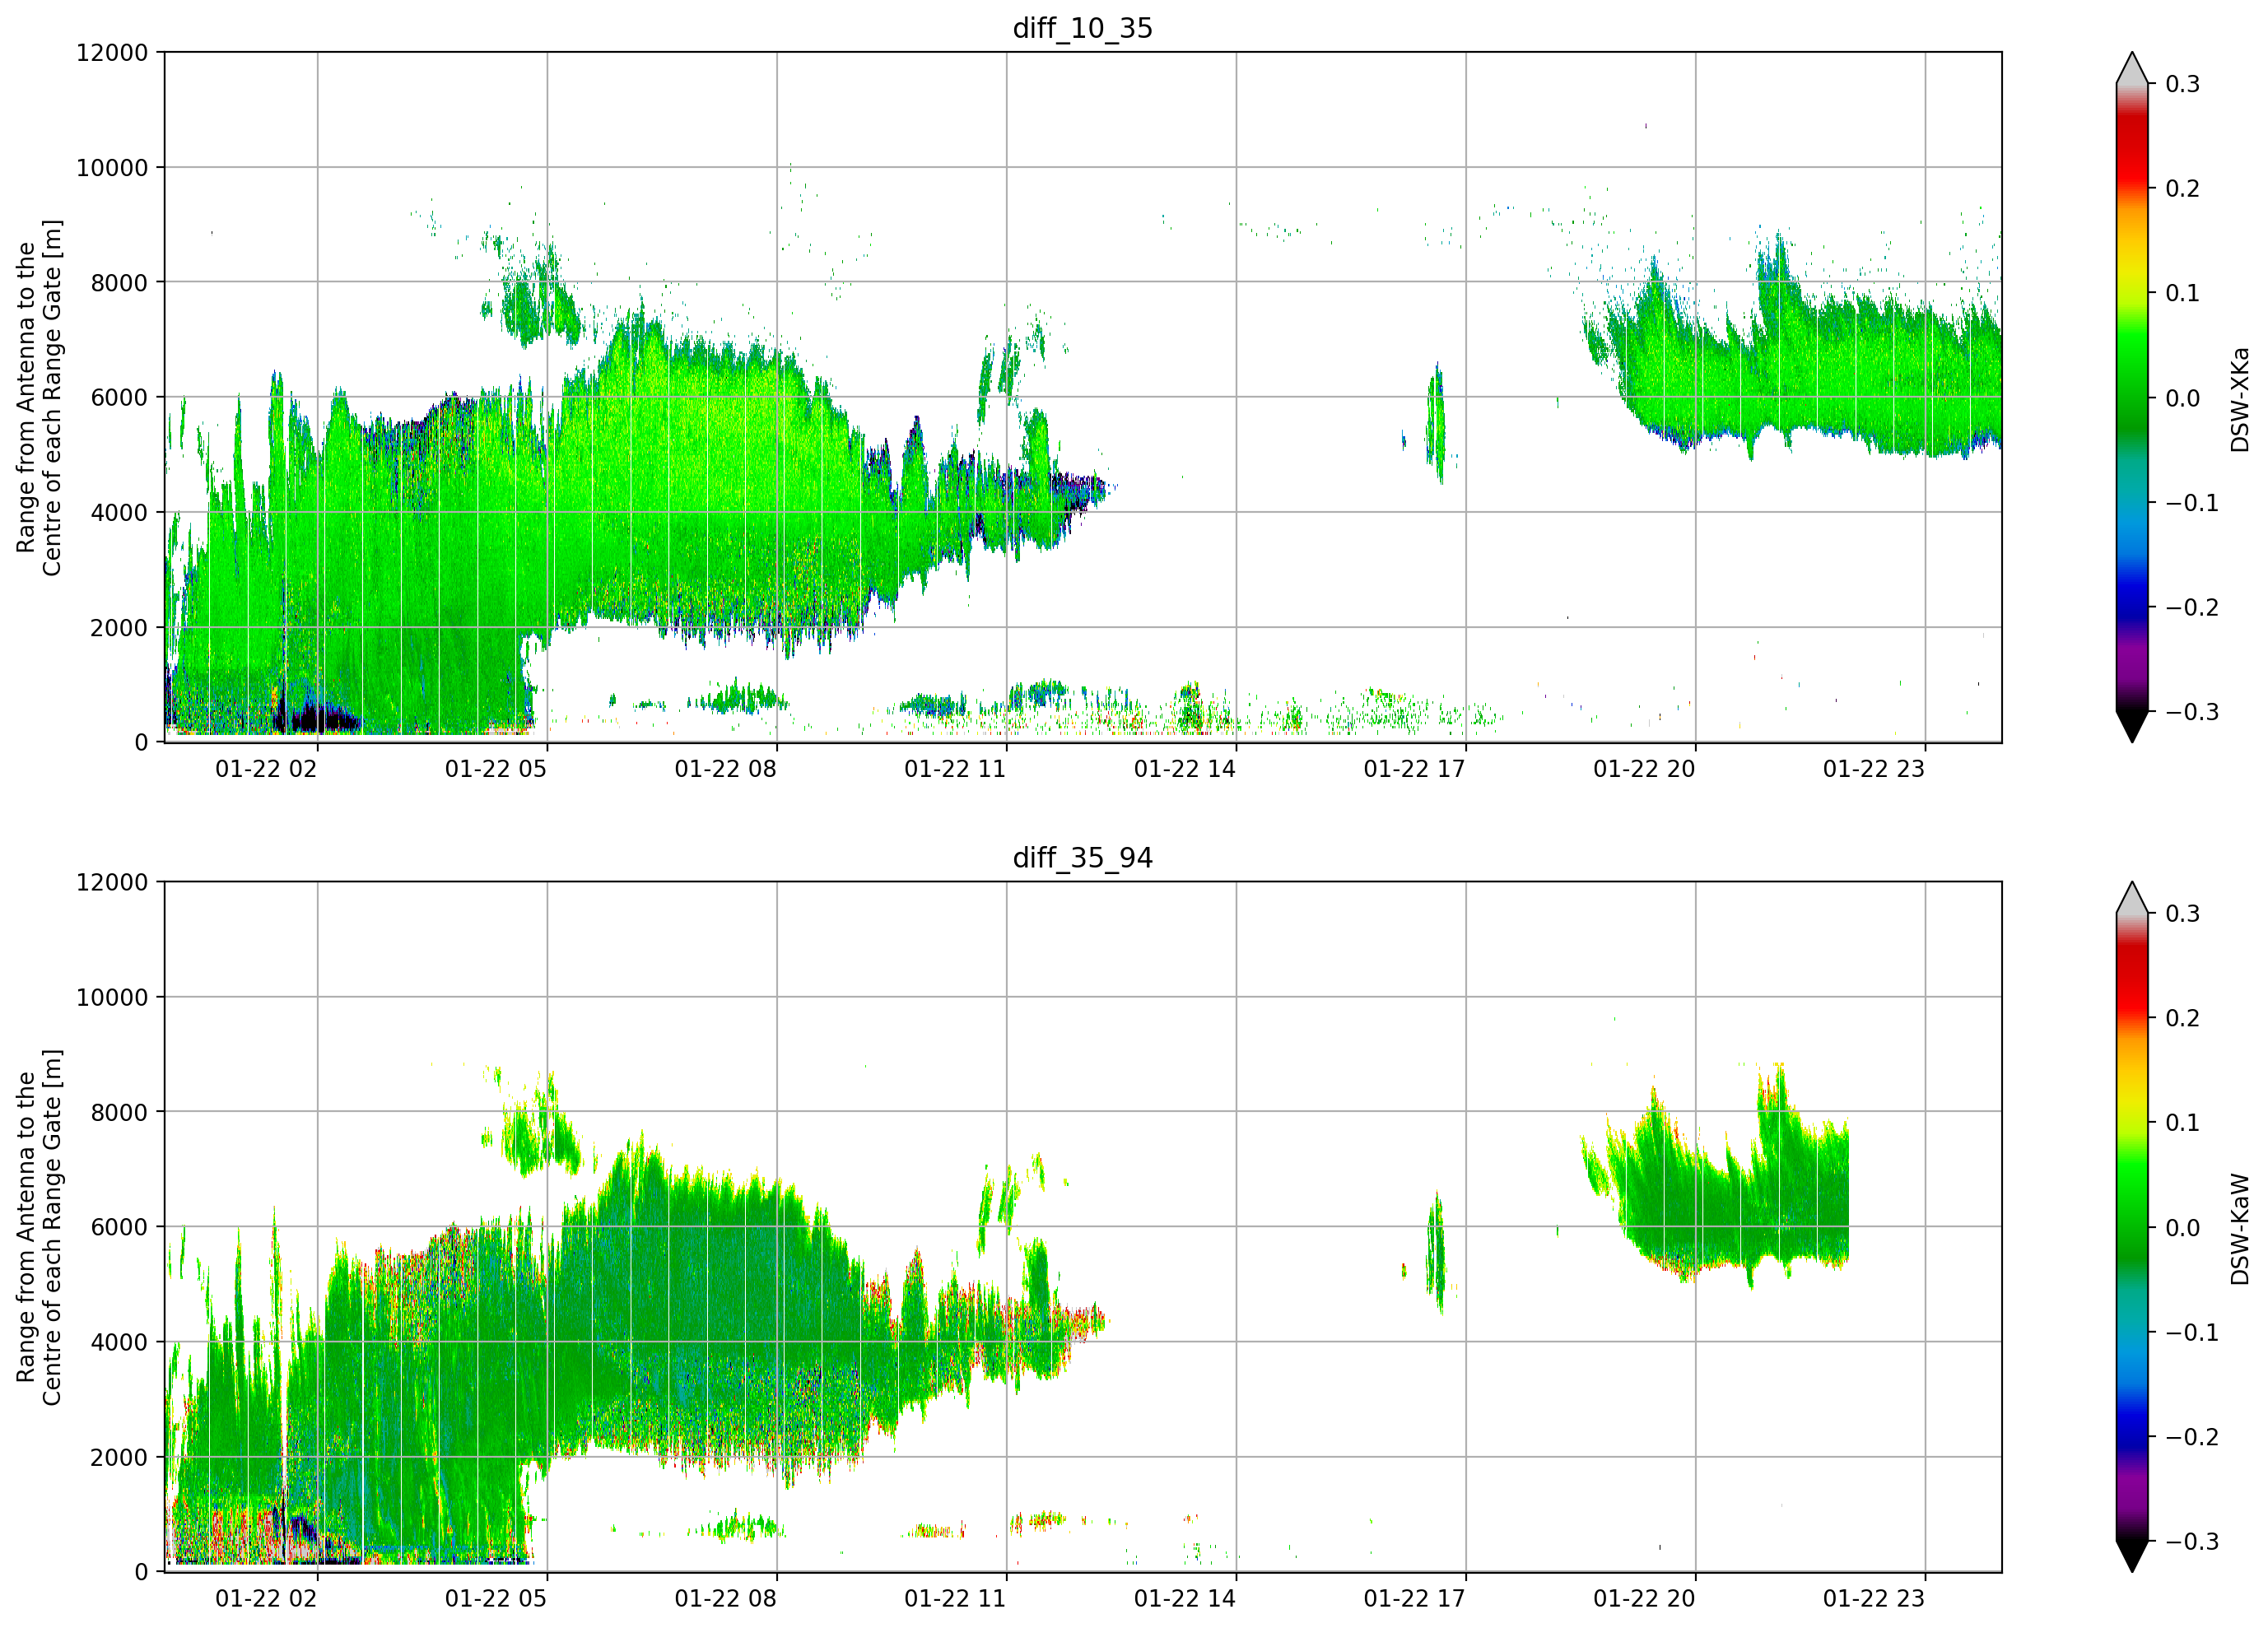Click the grey upper arrow of DSW-XKa colorbar
Screen dimensions: 2268x1628
coord(2132,69)
